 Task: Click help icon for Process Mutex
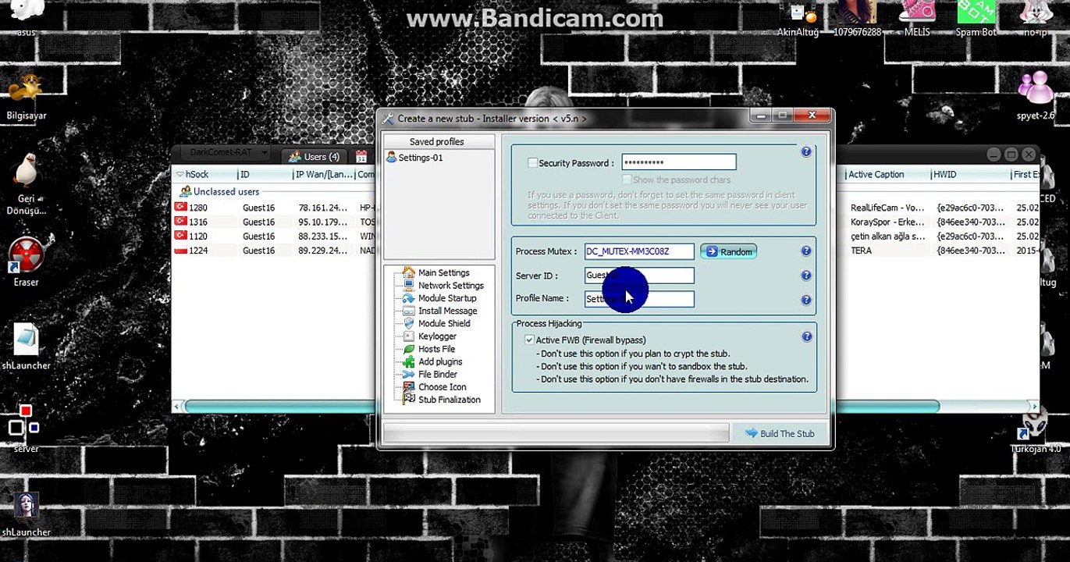[806, 251]
